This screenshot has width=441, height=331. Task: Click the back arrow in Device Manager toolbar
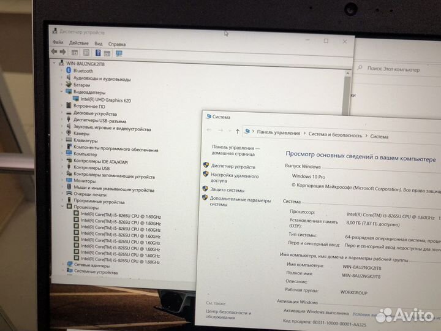point(55,53)
